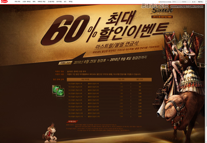Click the monkey mascot character
This screenshot has width=207, height=143.
50,133
